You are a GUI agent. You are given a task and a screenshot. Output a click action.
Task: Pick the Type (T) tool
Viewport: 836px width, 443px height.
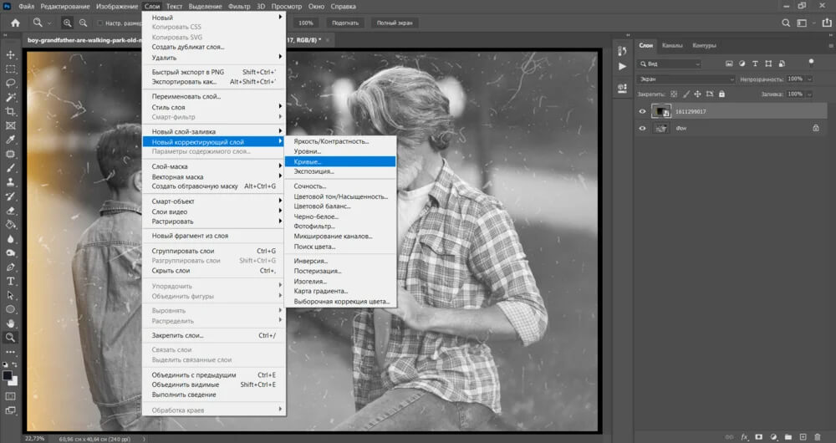(x=11, y=282)
